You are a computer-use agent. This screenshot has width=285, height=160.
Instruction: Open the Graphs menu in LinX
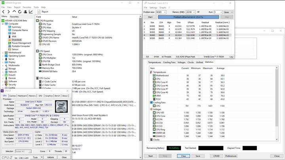(163, 8)
